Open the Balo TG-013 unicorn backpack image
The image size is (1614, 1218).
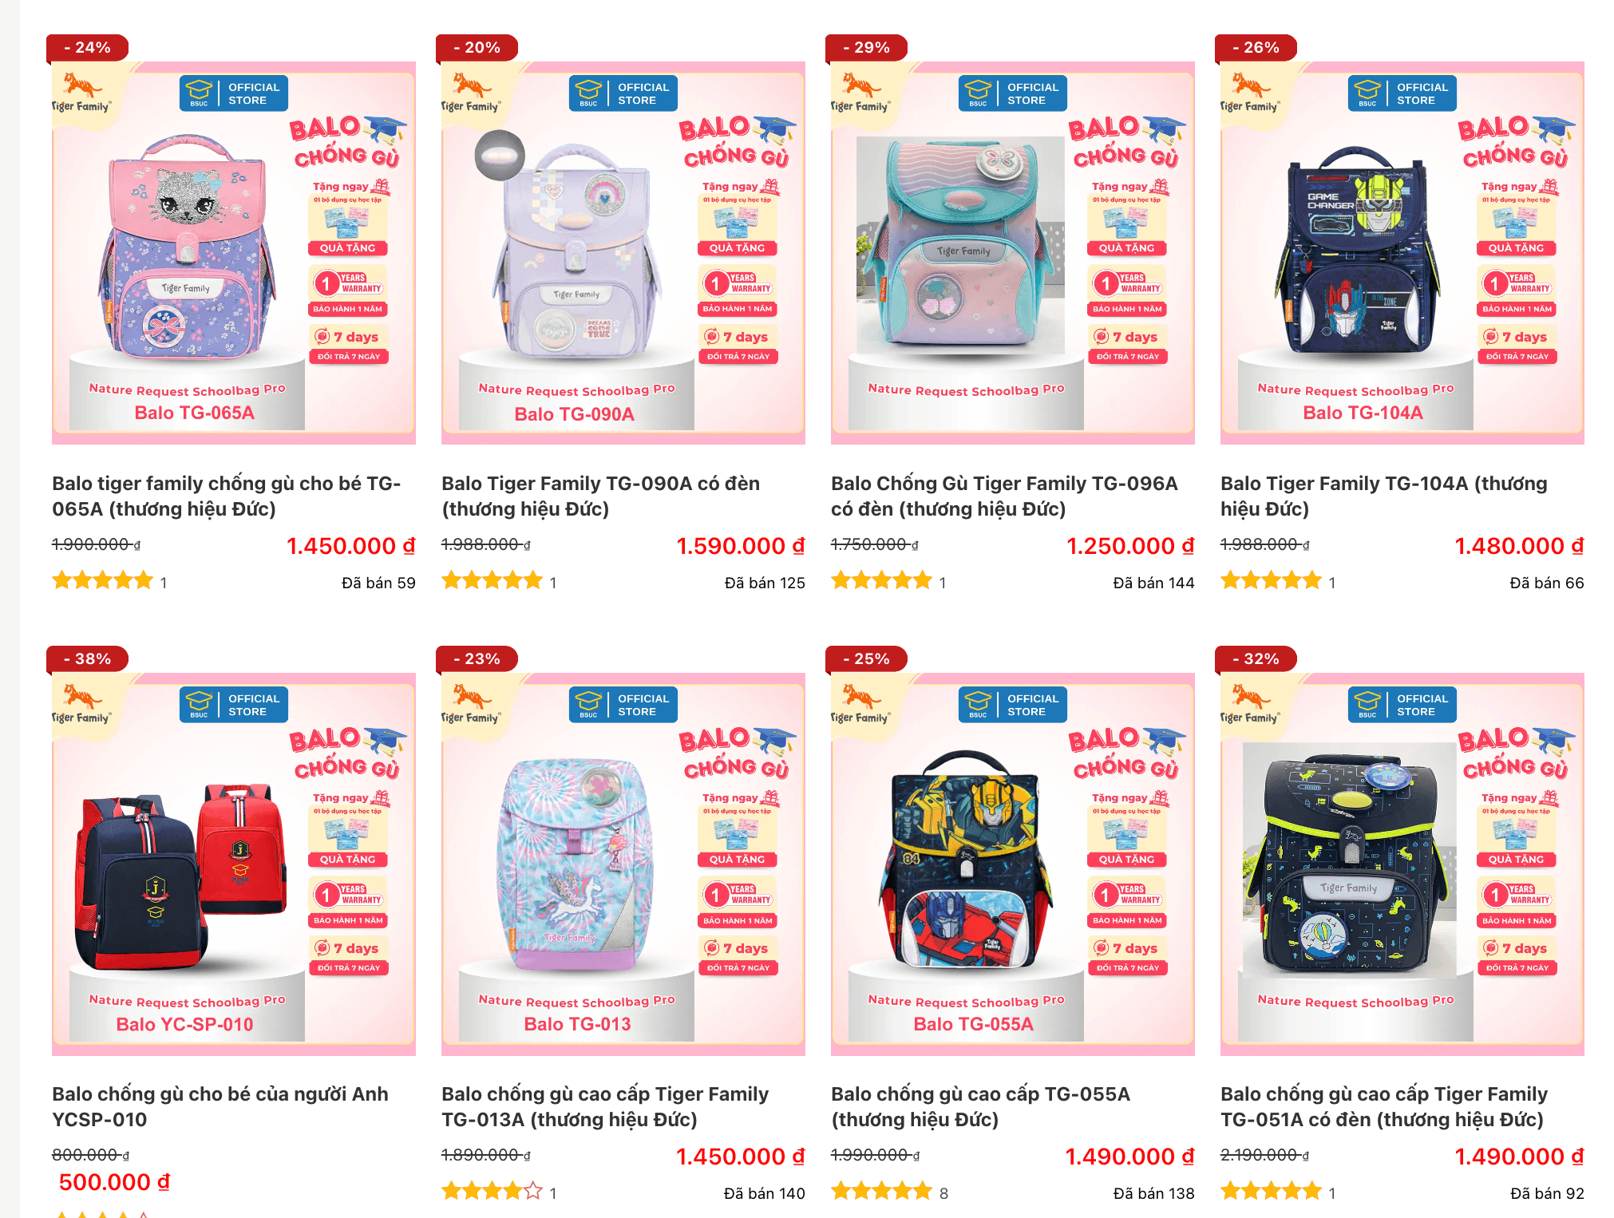coord(623,864)
